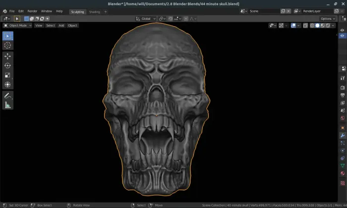Select the Measure tool

click(x=8, y=105)
